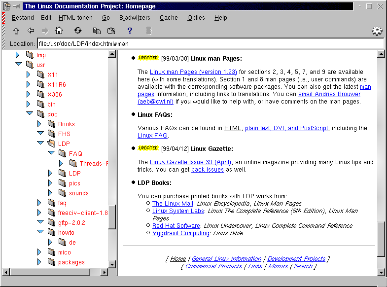The width and height of the screenshot is (387, 287).
Task: Click the greyed Forward arrow icon
Action: tap(45, 31)
